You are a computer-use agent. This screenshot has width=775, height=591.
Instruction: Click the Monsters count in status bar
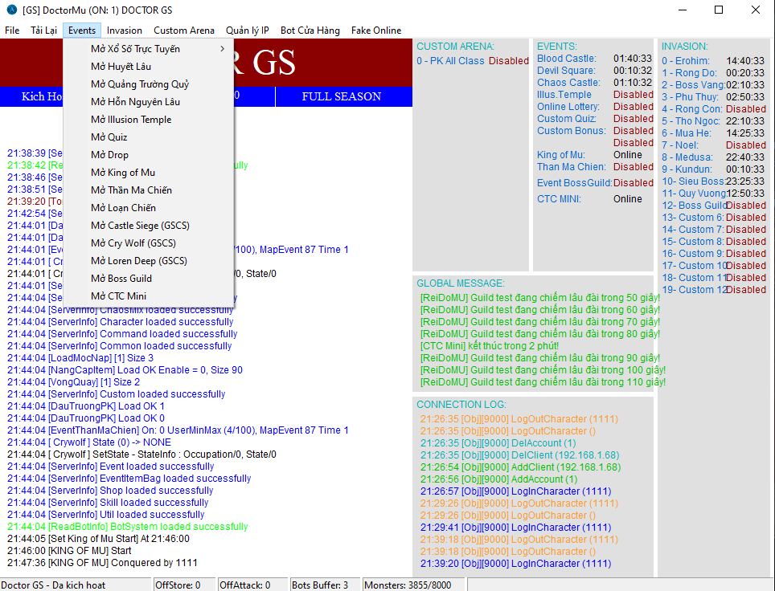coord(408,585)
